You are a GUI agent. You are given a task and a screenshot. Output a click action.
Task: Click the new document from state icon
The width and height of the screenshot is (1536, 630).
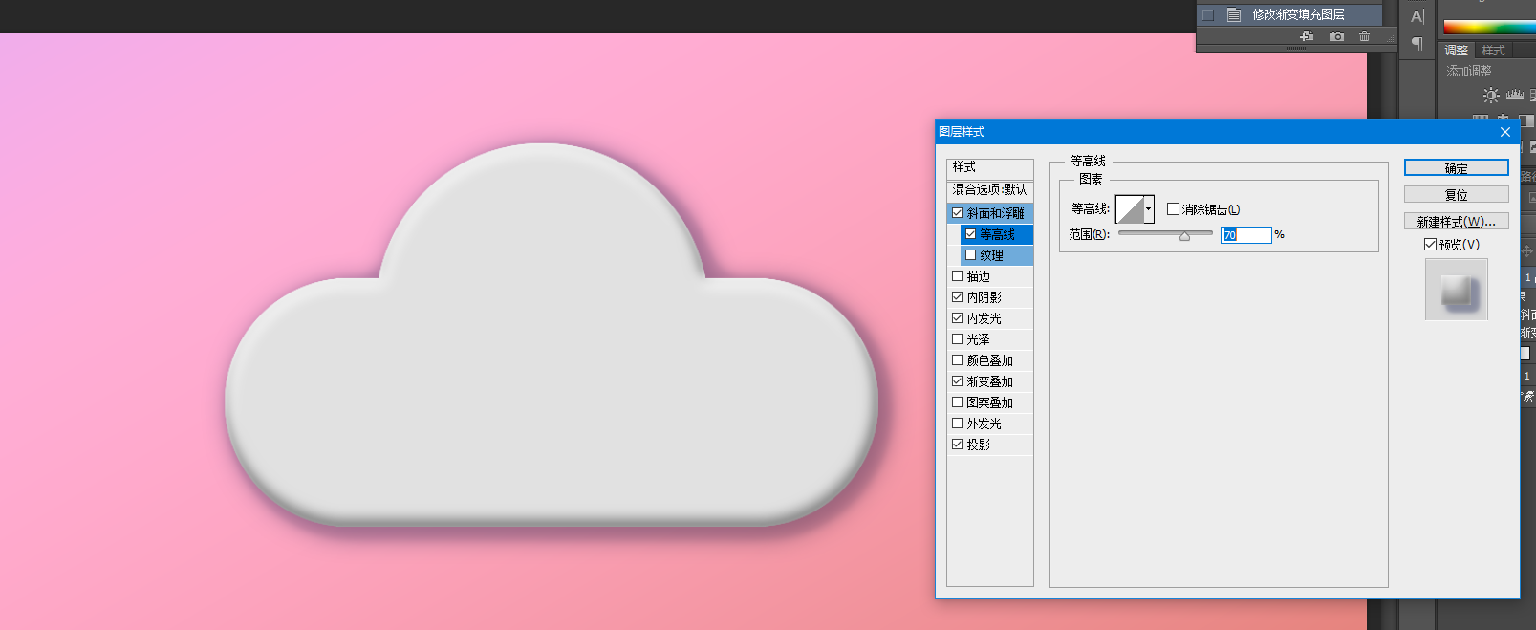(x=1307, y=36)
